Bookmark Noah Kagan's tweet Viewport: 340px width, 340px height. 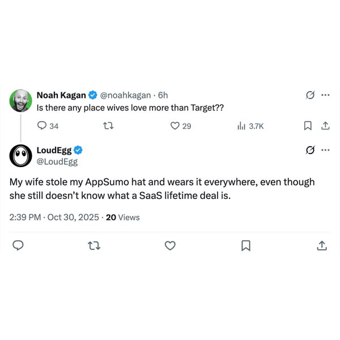pyautogui.click(x=307, y=126)
